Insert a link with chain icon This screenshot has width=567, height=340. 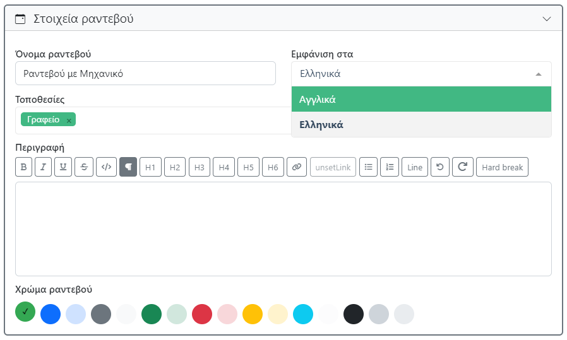pos(295,167)
